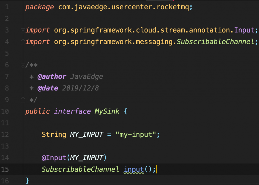Click the fold end marker on line 9
Screen dimensions: 259x185
23,100
